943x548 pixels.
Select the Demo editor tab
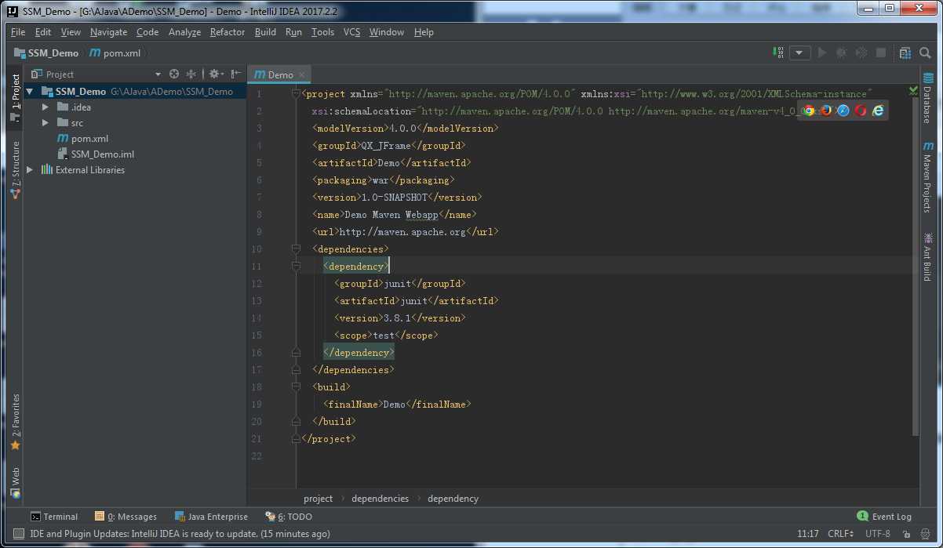pos(279,74)
